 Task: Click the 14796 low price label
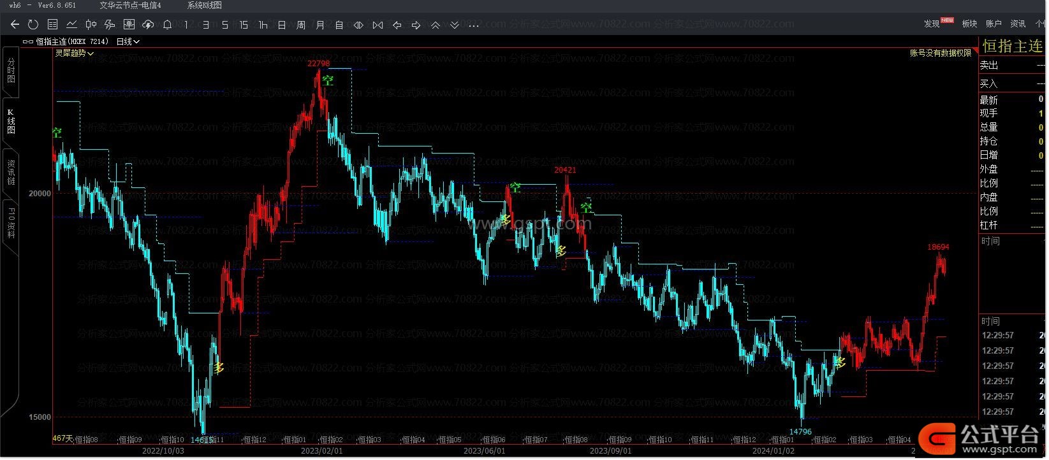click(800, 432)
